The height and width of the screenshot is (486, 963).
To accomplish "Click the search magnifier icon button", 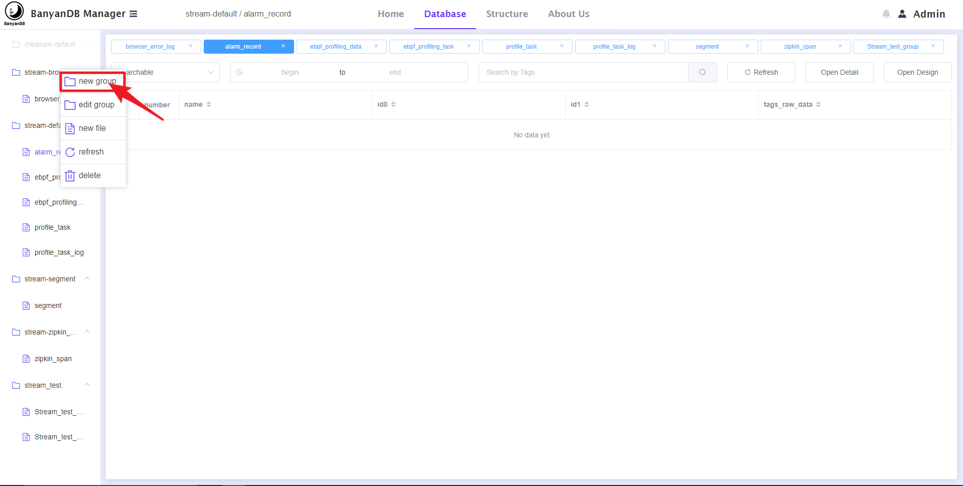I will tap(703, 72).
